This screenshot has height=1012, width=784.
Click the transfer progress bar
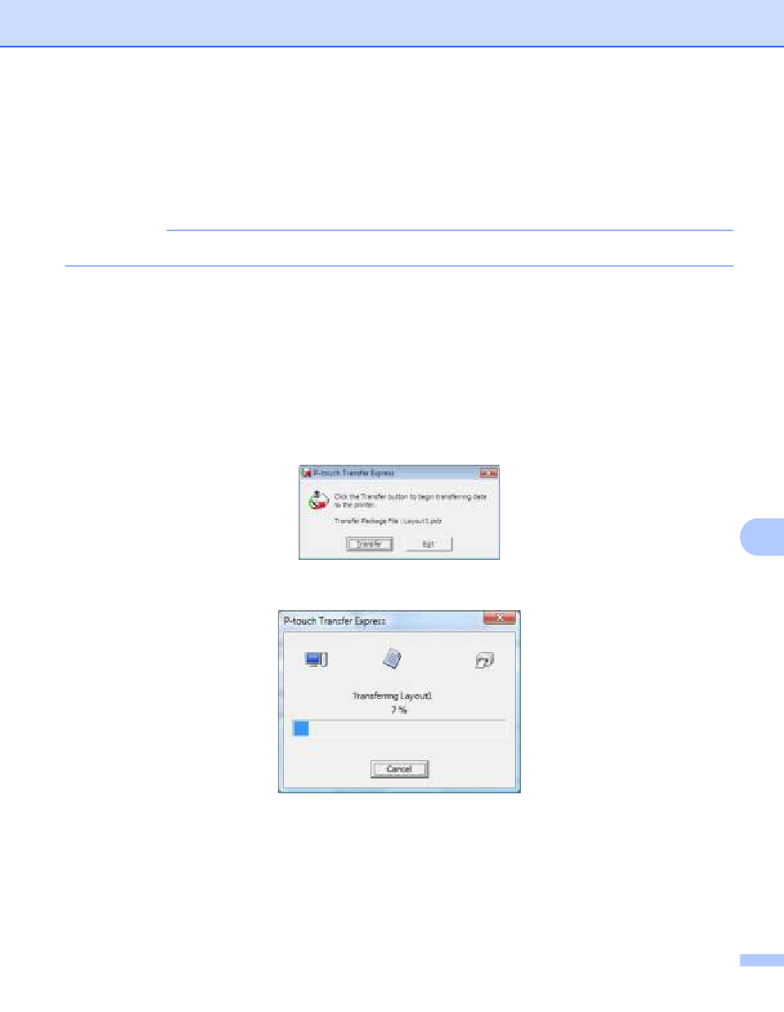click(x=399, y=727)
